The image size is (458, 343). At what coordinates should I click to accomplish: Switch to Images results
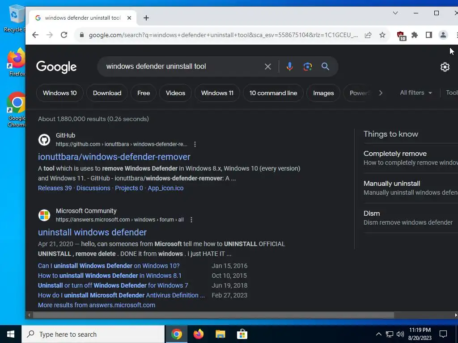point(323,93)
